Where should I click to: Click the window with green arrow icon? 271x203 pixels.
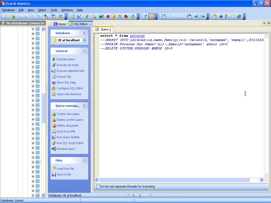pos(164,16)
